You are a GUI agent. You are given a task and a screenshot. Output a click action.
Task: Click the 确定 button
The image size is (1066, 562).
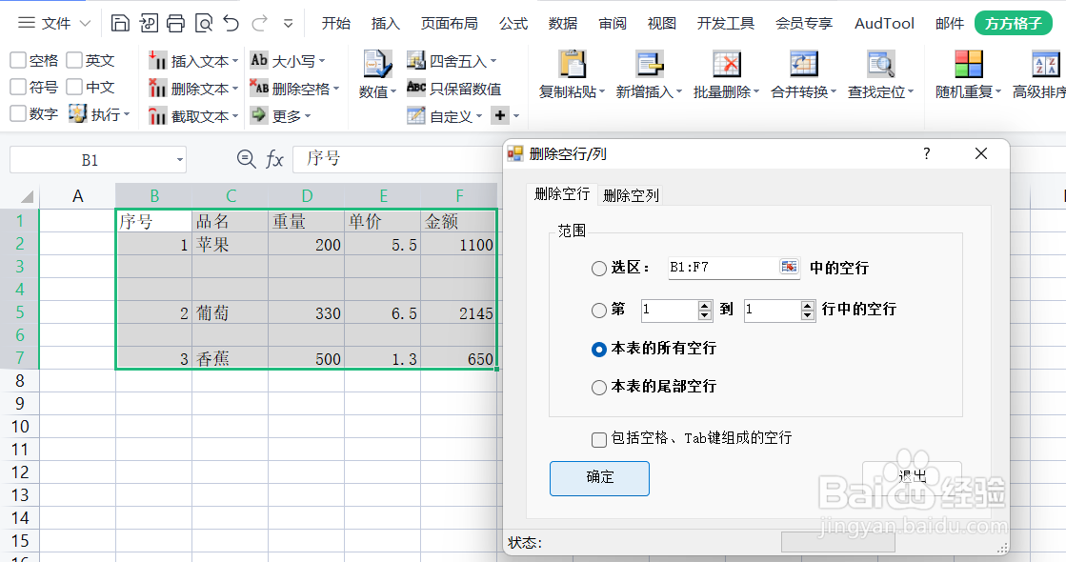coord(599,479)
